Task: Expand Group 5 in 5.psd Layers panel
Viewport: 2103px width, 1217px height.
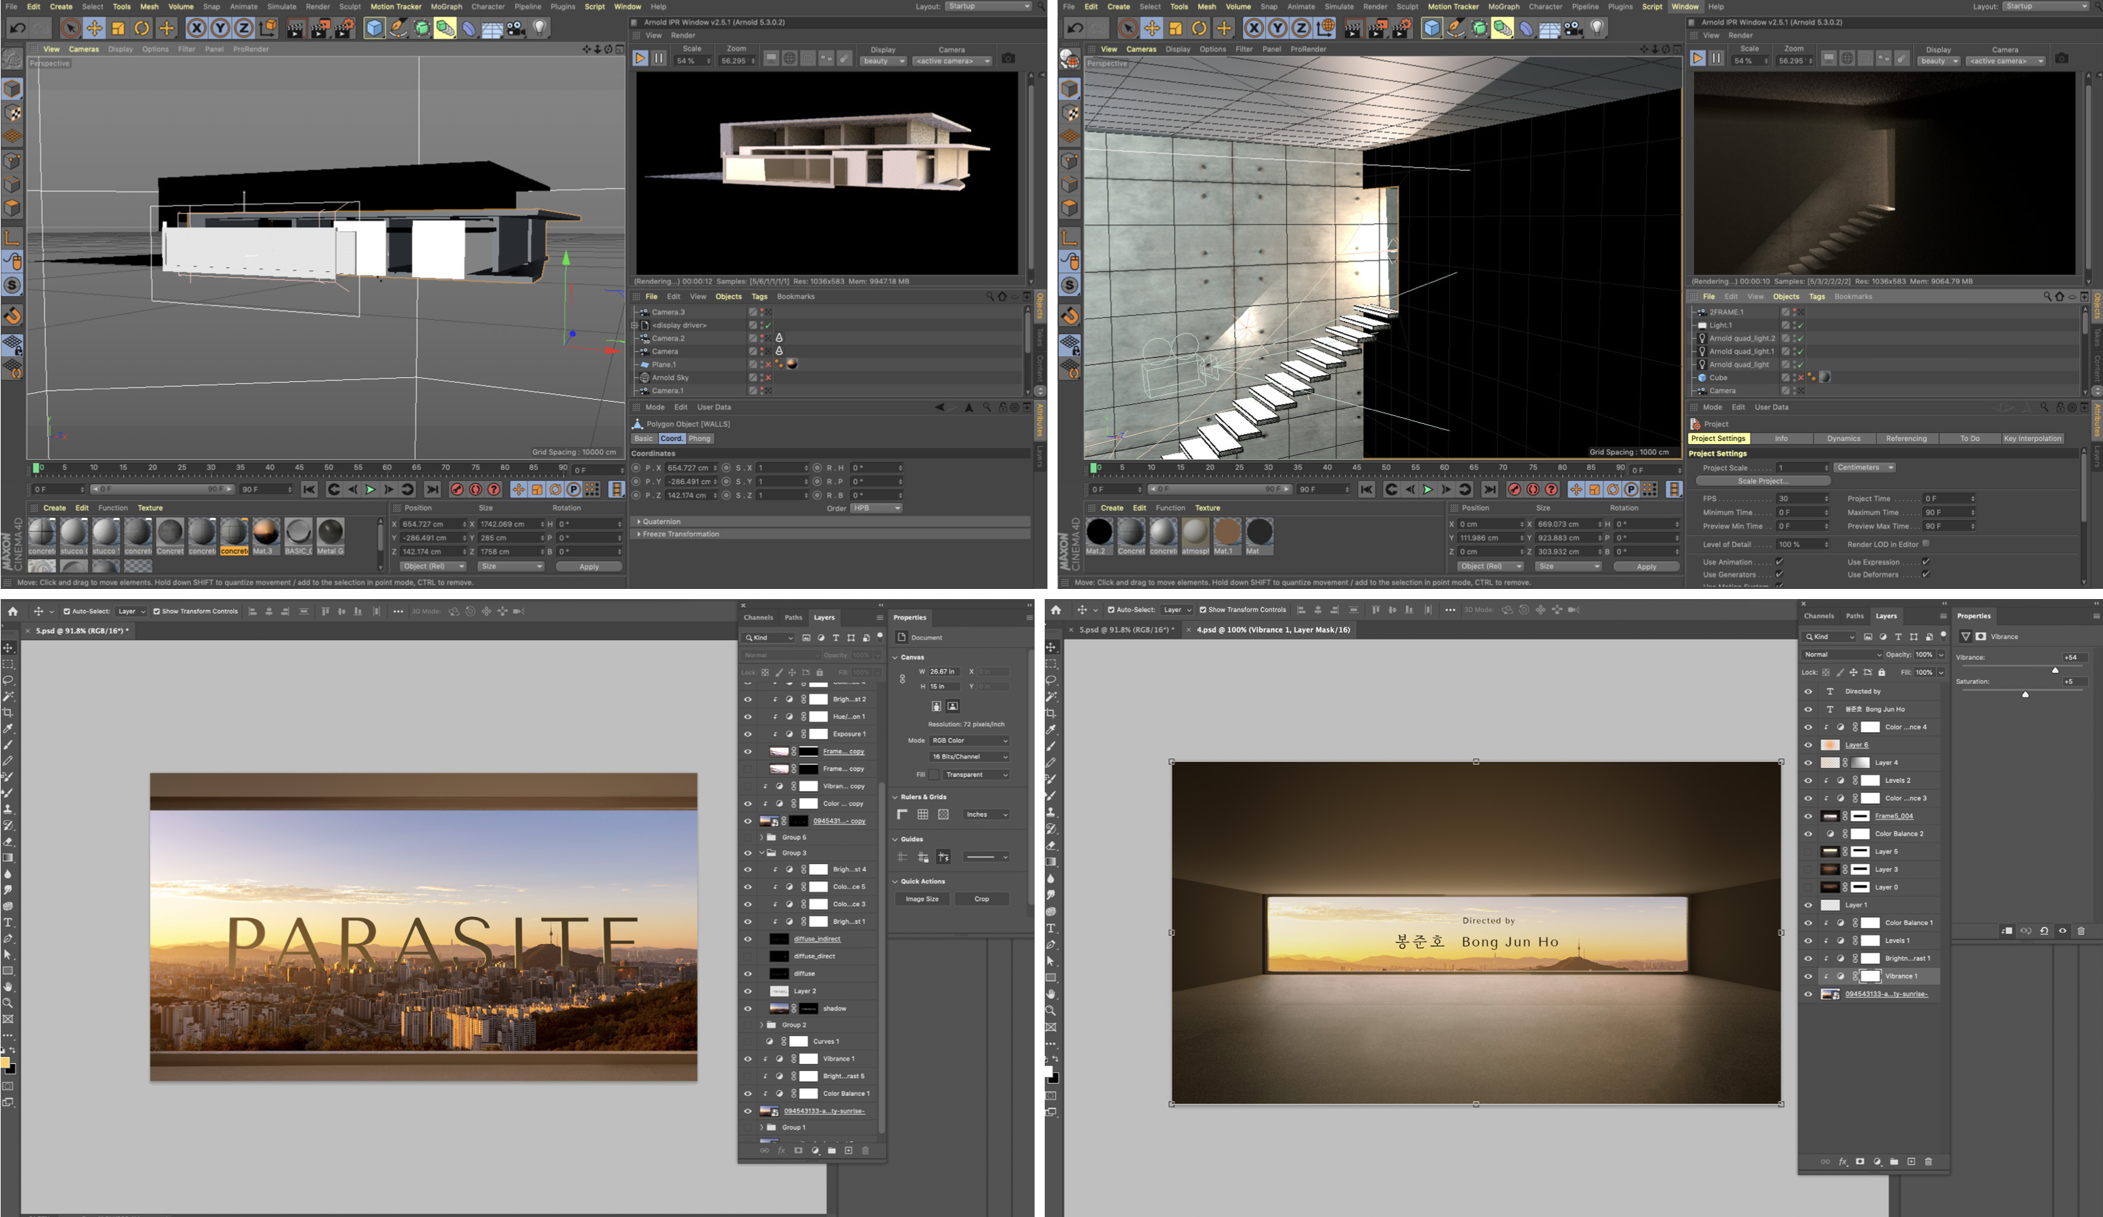Action: coord(761,836)
